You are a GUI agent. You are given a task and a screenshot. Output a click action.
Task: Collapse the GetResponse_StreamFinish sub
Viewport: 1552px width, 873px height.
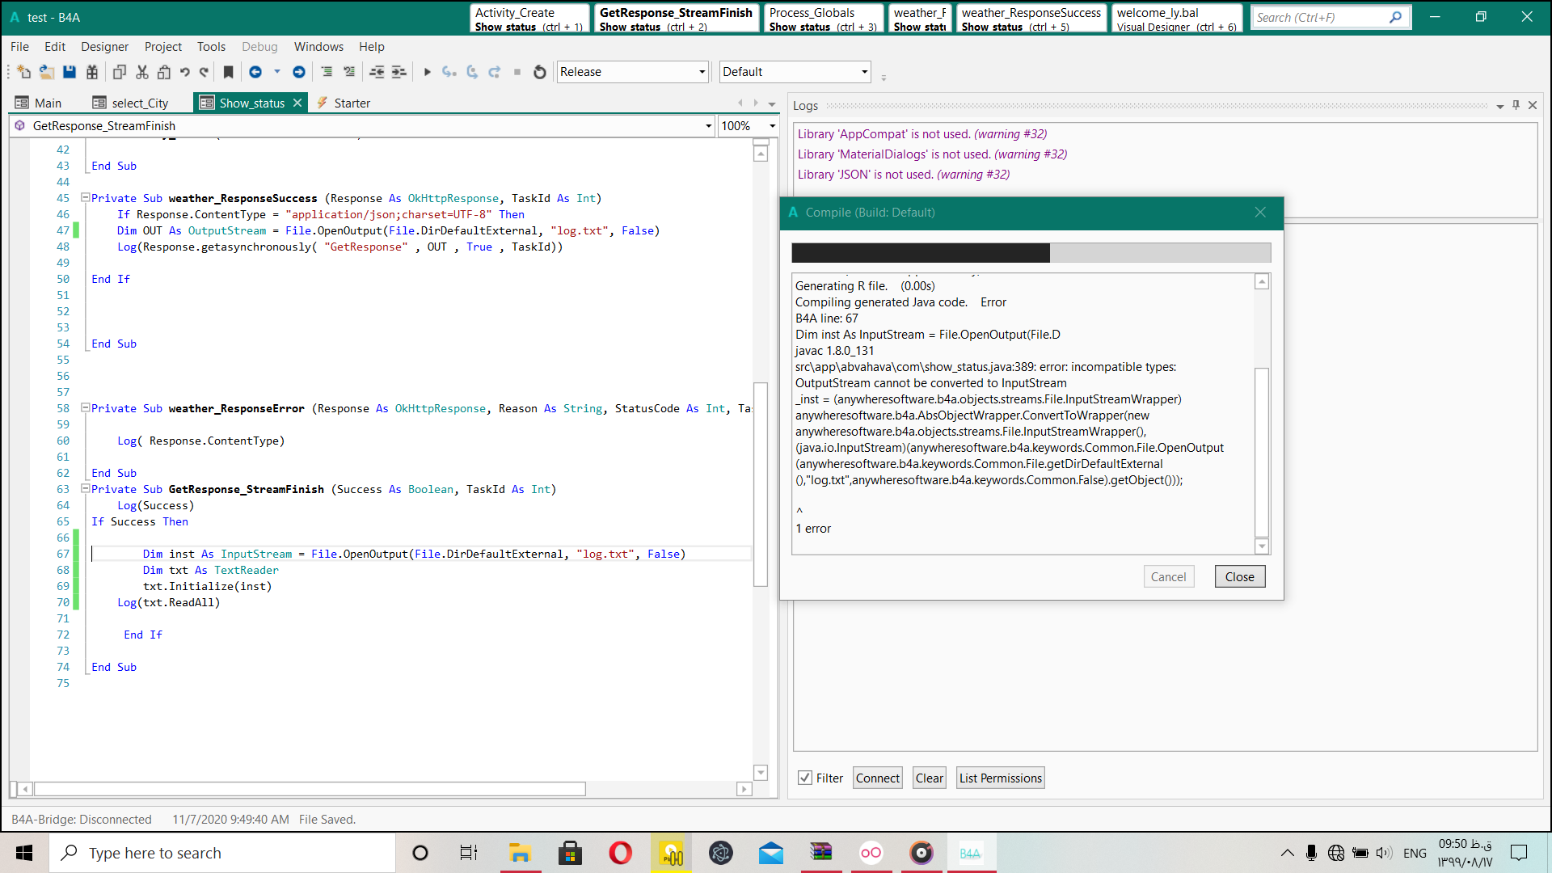pyautogui.click(x=86, y=489)
